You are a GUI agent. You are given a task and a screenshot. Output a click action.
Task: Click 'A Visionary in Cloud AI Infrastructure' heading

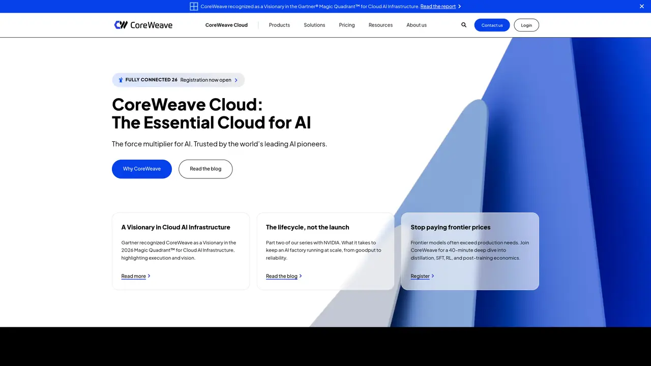[x=175, y=227]
